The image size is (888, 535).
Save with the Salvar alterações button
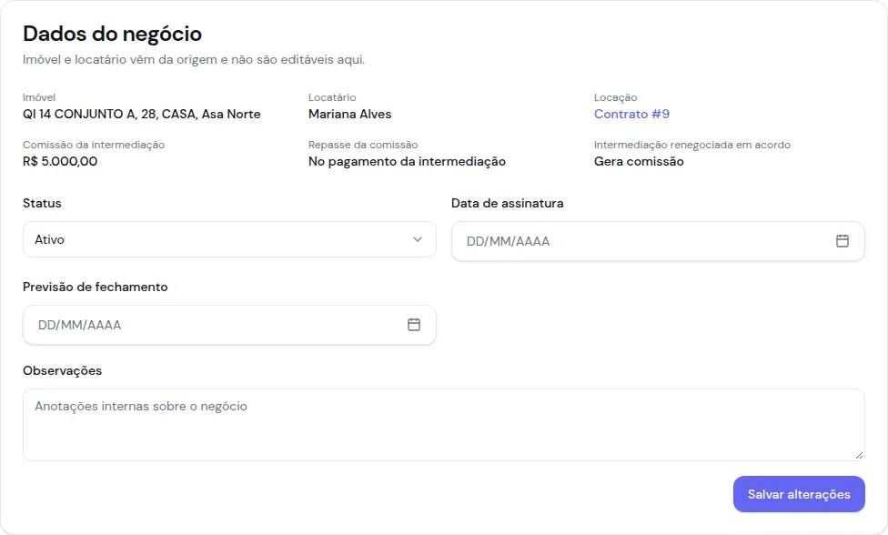(799, 494)
